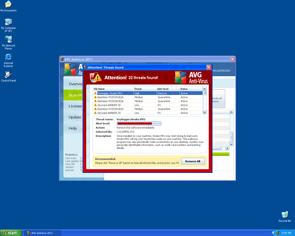Click the shield warning icon beside Attention!
This screenshot has width=295, height=236.
96,78
